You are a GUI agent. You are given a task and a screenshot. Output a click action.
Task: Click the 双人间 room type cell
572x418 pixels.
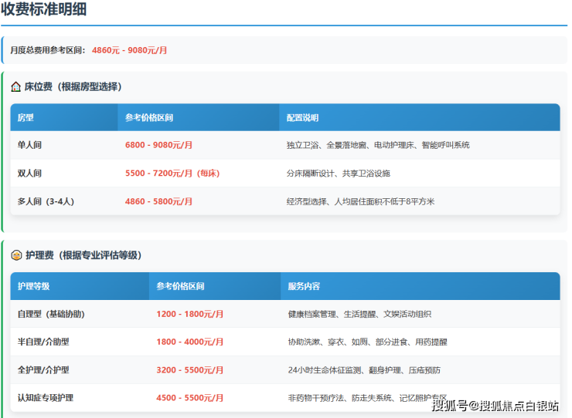[x=29, y=174]
